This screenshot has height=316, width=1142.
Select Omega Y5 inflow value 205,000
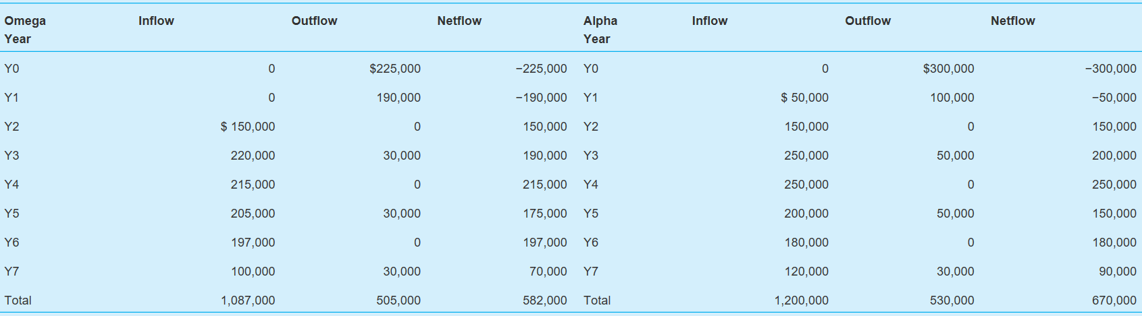253,214
